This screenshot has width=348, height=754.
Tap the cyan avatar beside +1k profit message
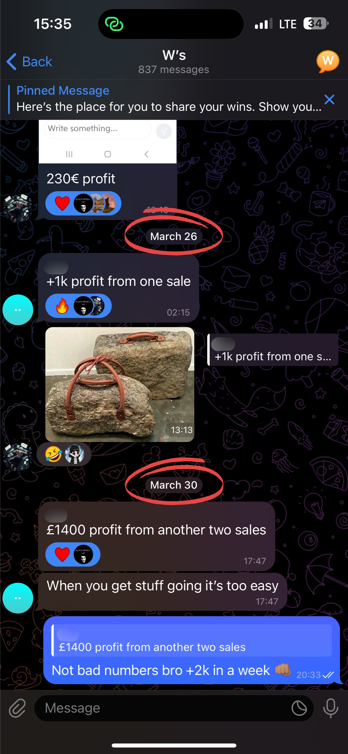[x=18, y=310]
